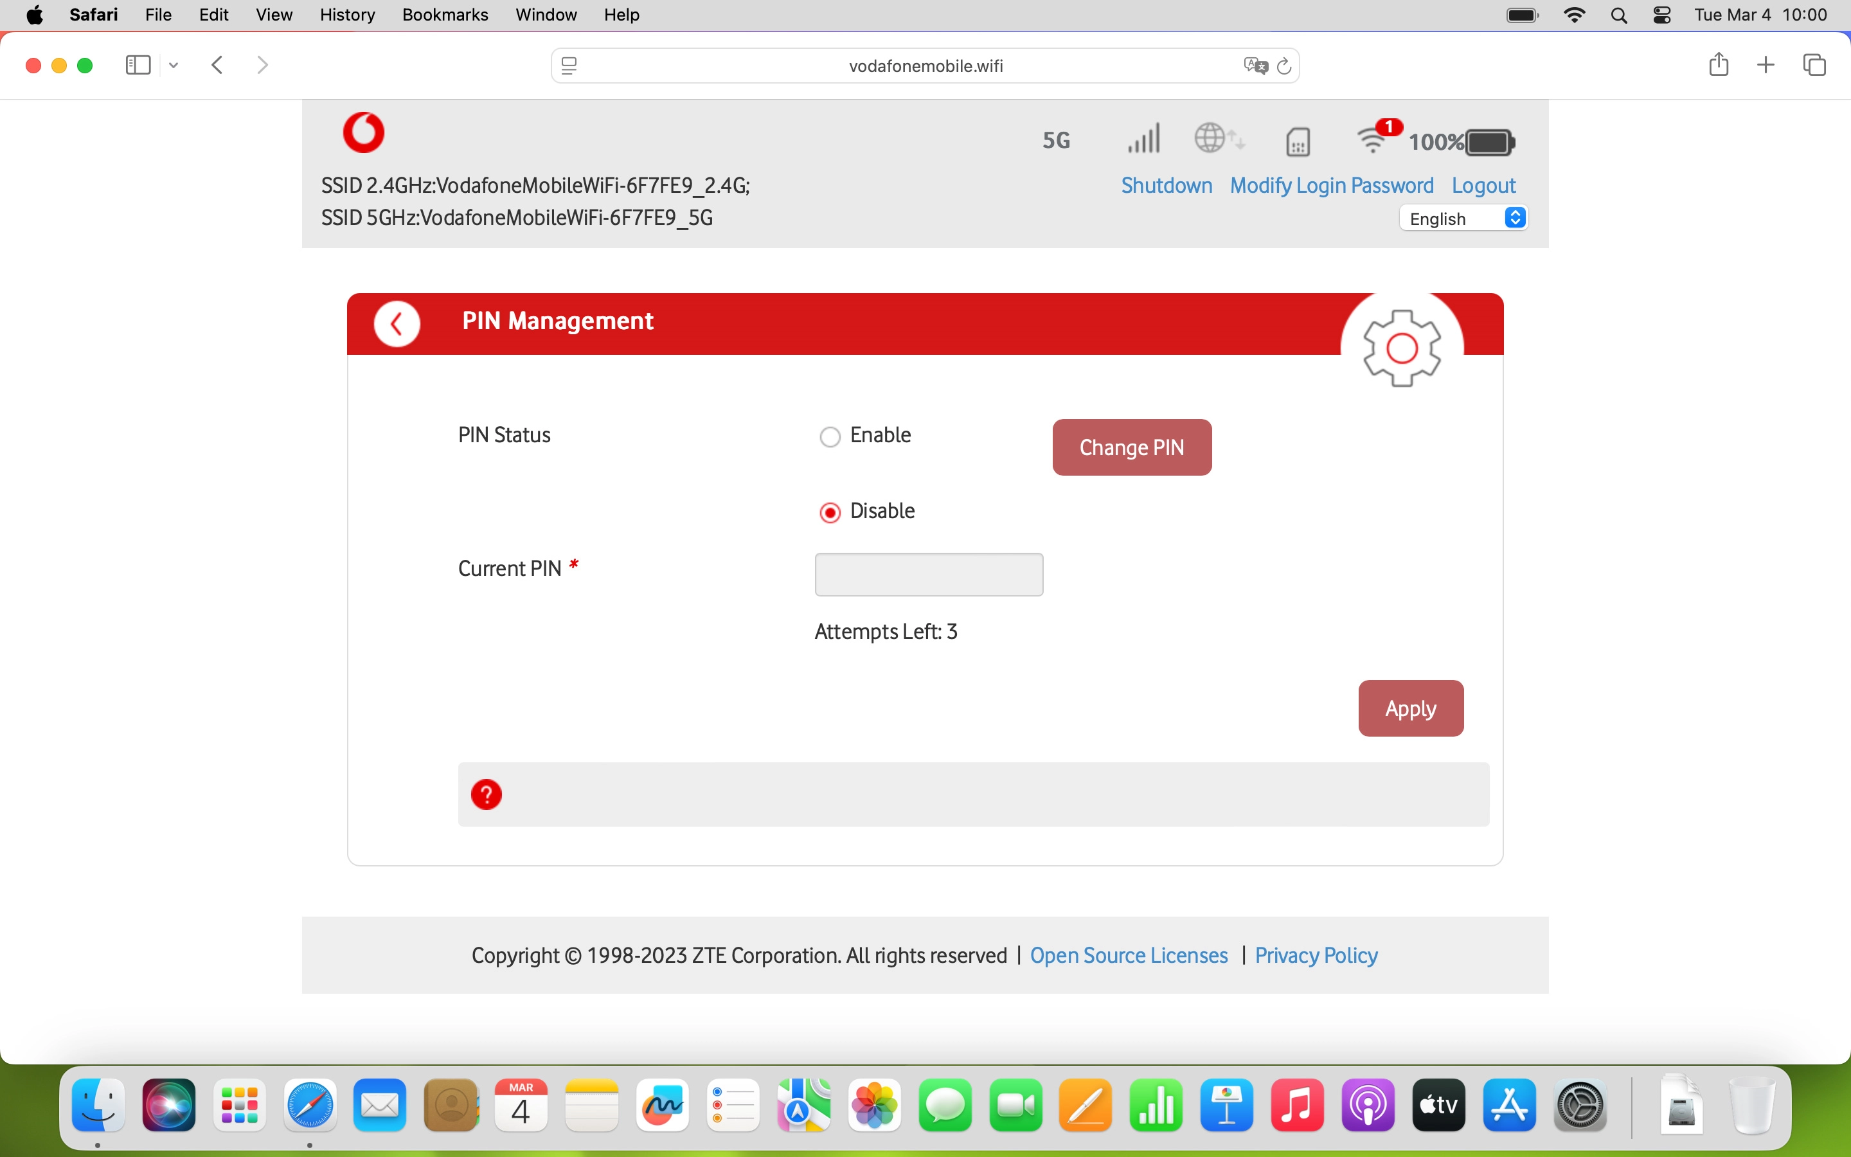Viewport: 1851px width, 1157px height.
Task: Expand the Safari sidebar options chevron
Action: tap(174, 66)
